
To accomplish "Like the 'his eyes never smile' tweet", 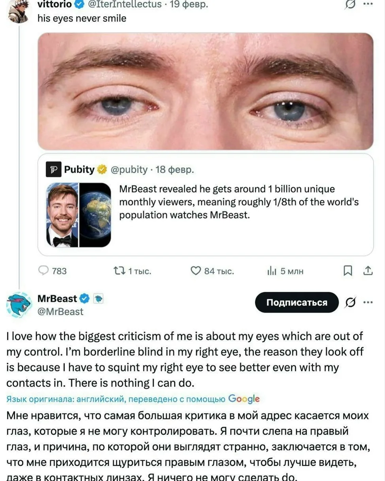I will (x=196, y=271).
